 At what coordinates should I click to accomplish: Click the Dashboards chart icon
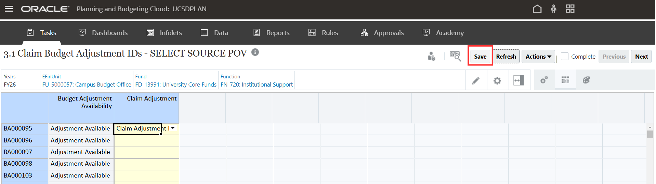pos(82,33)
